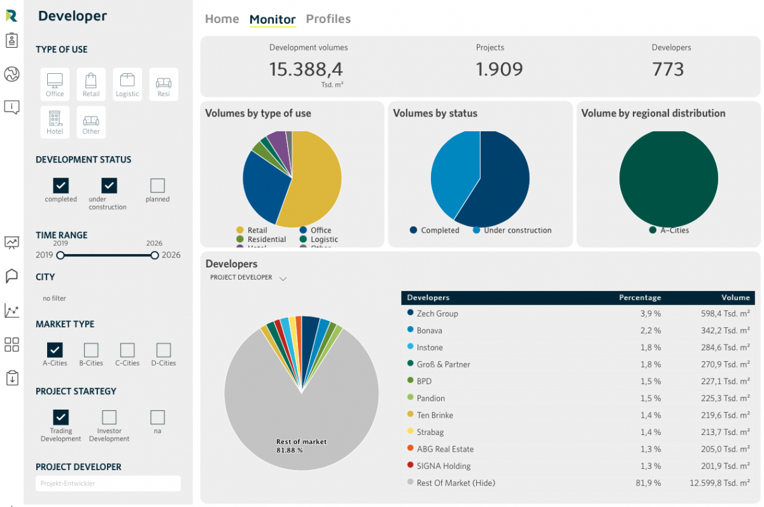764x507 pixels.
Task: Click the 2019 time range slider handle
Action: 60,255
